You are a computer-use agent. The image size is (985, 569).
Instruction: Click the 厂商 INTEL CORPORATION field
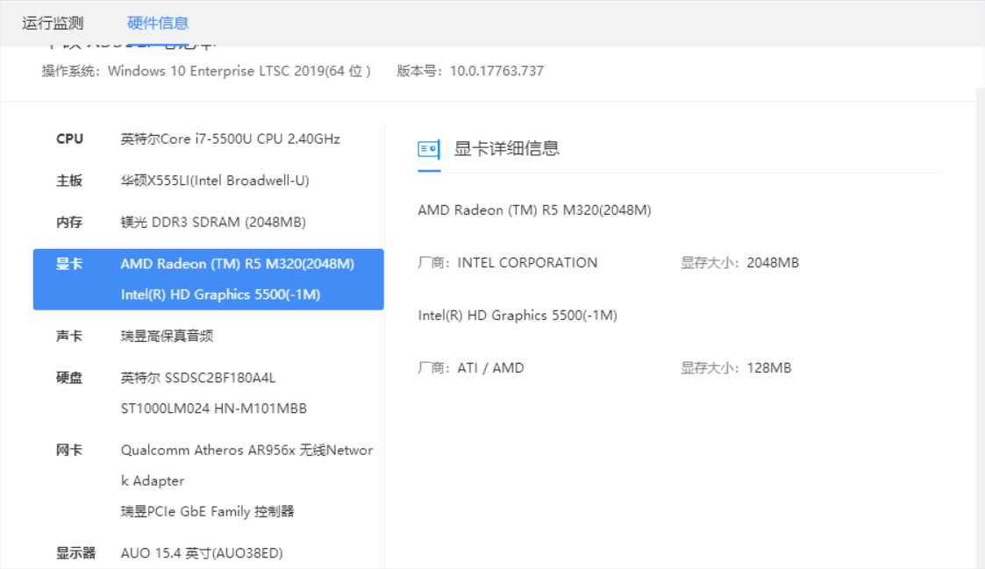[508, 263]
